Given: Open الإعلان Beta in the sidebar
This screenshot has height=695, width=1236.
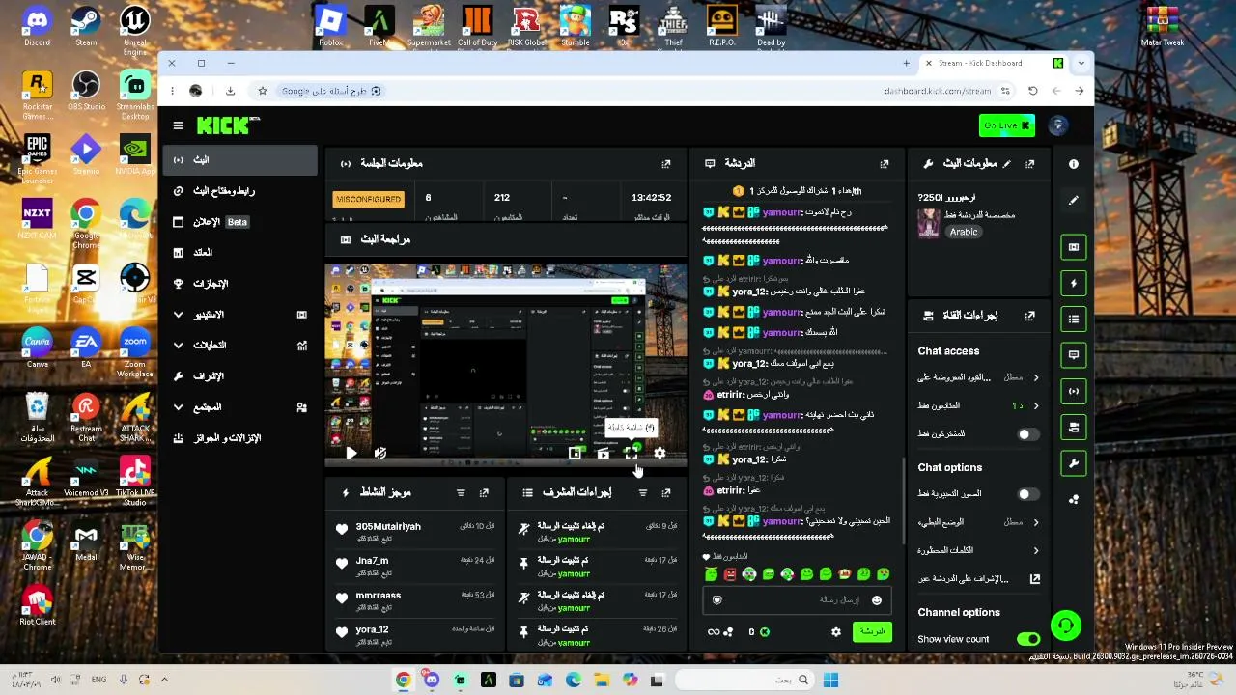Looking at the screenshot, I should pos(241,222).
